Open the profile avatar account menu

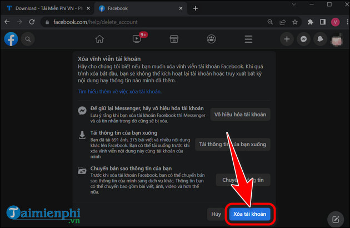tap(337, 39)
